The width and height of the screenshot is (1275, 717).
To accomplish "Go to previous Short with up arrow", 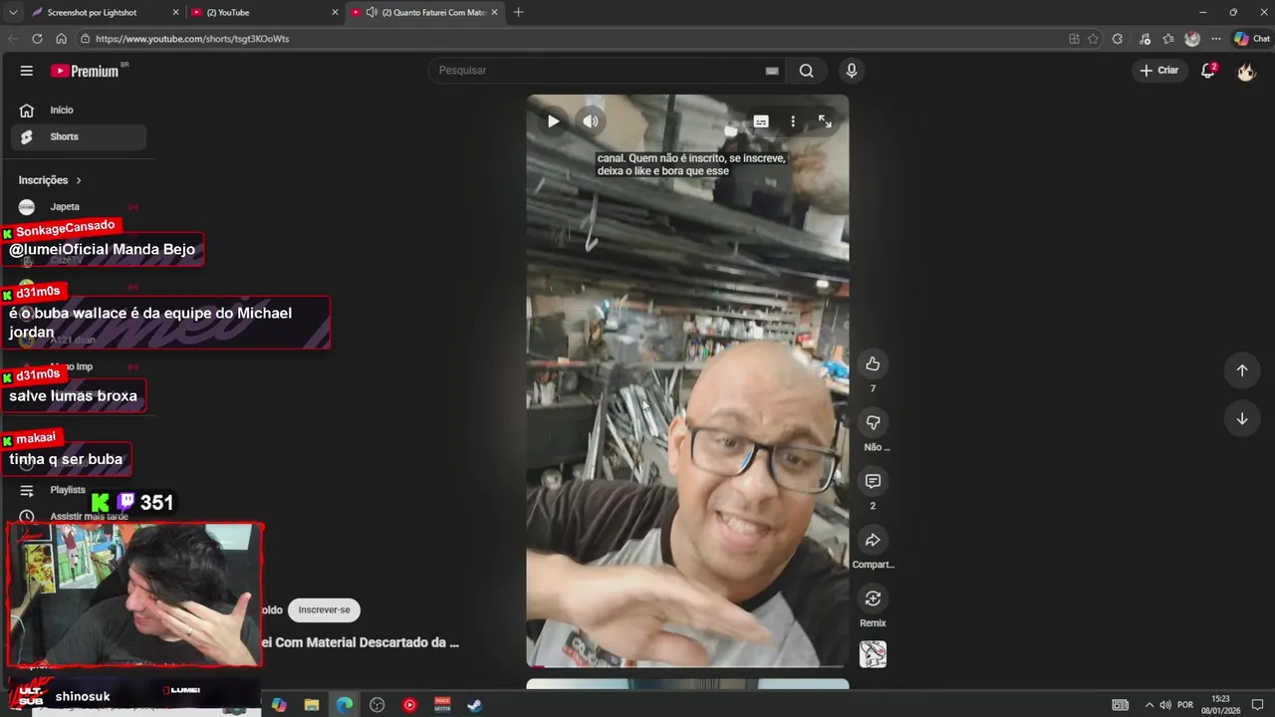I will coord(1241,370).
